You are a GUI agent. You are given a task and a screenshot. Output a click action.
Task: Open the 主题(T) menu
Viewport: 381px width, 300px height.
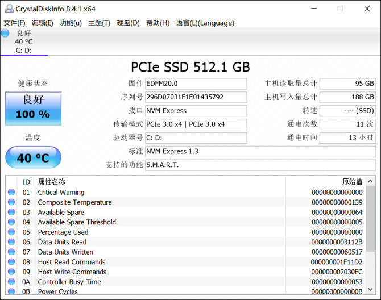click(x=99, y=23)
